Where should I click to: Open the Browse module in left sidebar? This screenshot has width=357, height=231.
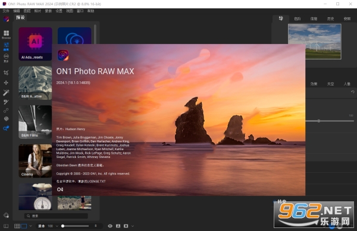[6, 34]
